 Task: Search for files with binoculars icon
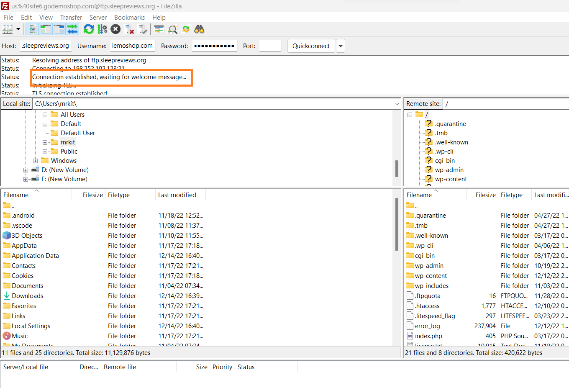point(199,29)
